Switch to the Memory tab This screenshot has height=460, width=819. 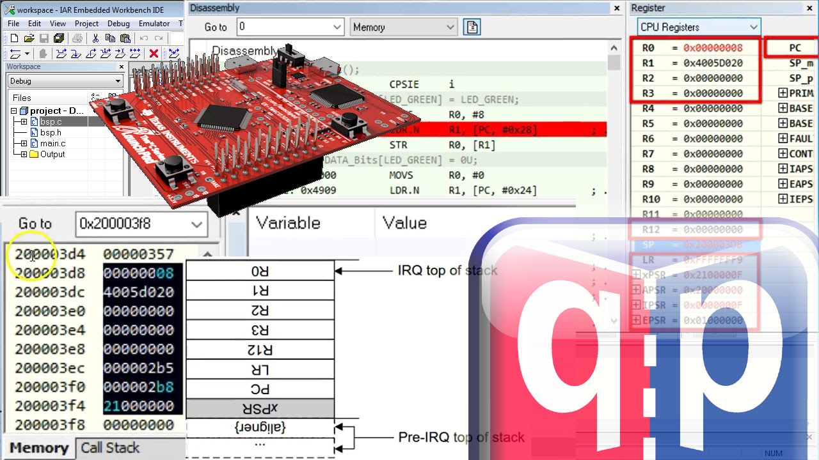[38, 448]
